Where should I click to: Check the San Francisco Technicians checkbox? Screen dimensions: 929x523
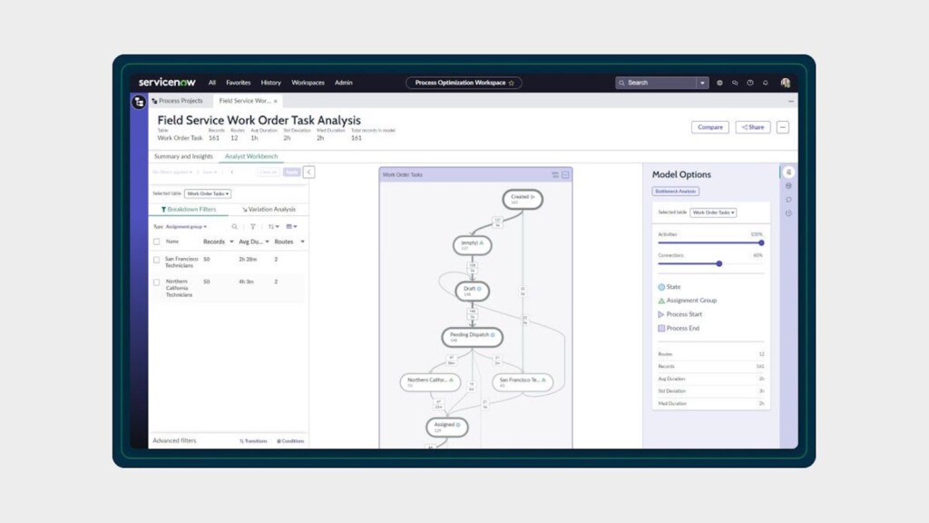pyautogui.click(x=156, y=260)
